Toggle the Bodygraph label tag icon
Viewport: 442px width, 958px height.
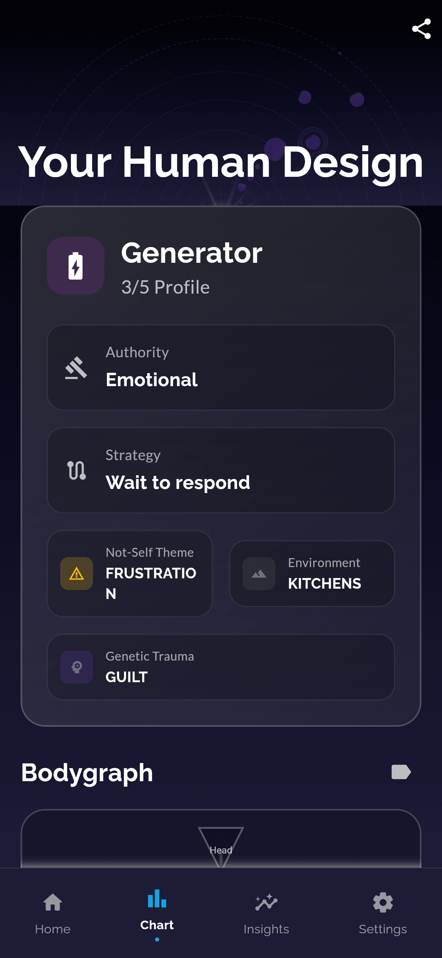(401, 772)
